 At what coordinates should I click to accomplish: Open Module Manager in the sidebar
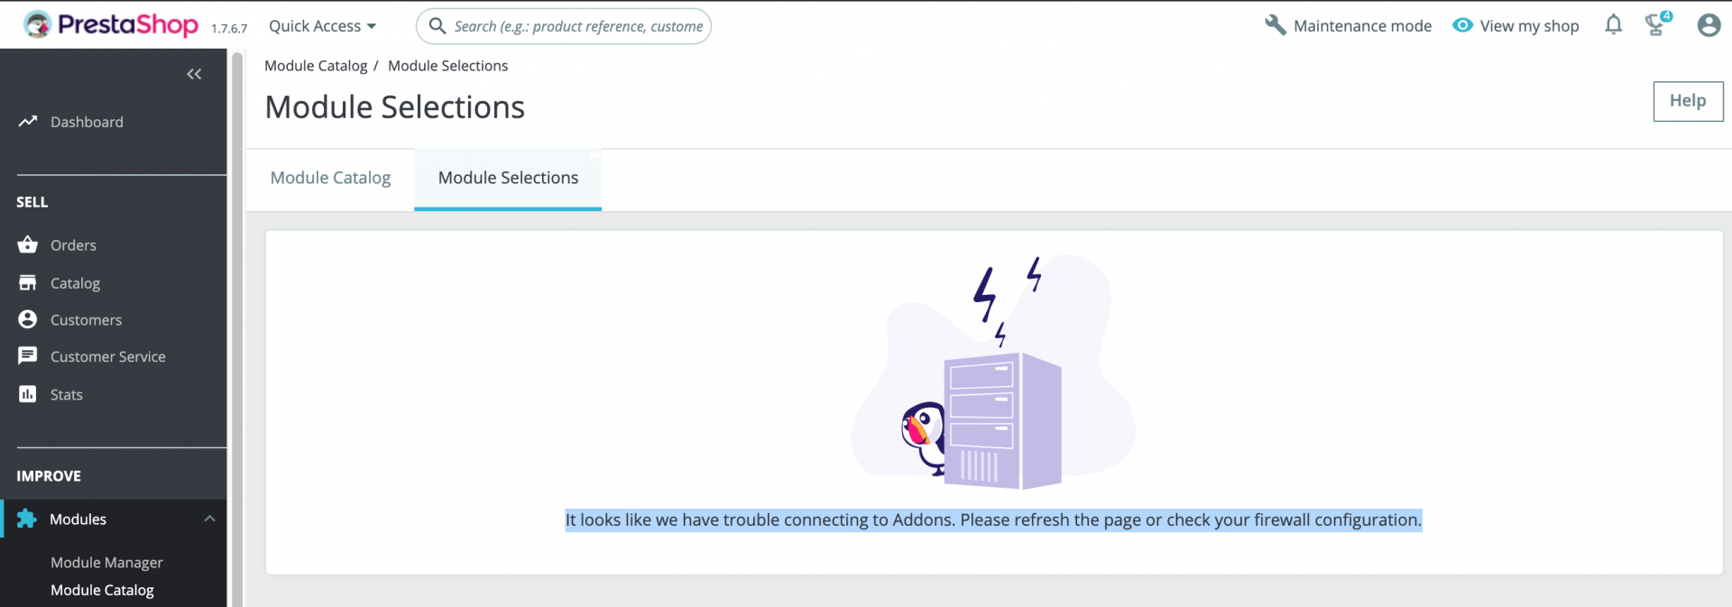tap(106, 563)
